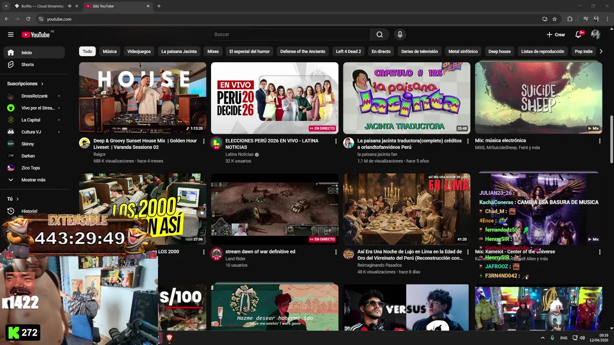Select the Videojuegos filter chip
Image resolution: width=614 pixels, height=345 pixels.
(x=139, y=51)
